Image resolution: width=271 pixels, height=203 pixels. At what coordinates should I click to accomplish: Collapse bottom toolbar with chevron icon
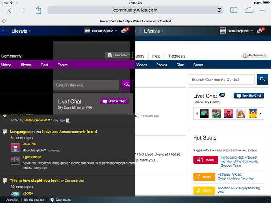click(268, 200)
